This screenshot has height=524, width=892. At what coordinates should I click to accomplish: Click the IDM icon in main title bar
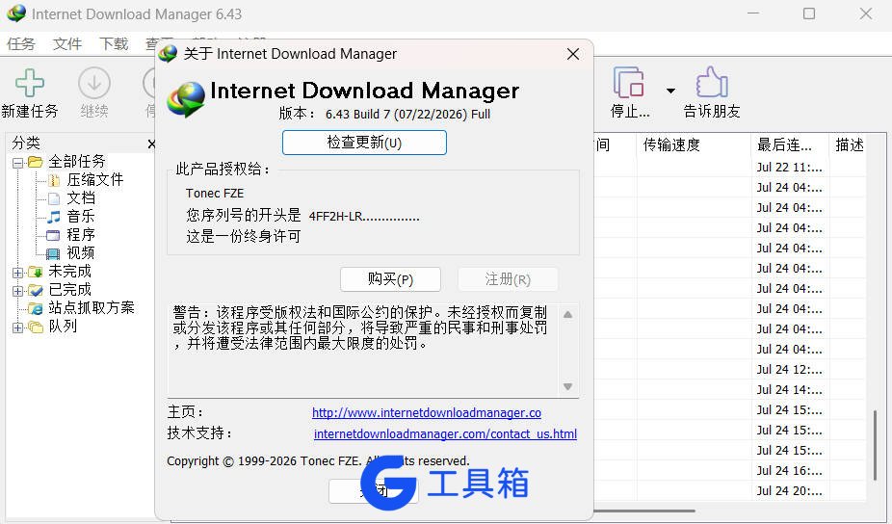pyautogui.click(x=16, y=13)
